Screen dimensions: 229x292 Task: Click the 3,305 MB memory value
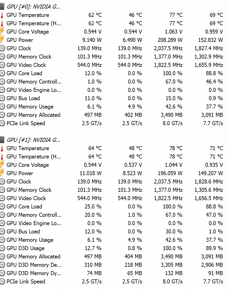(171, 265)
